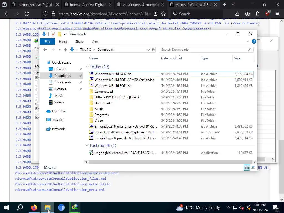Select UUbyte ISO Editor 5.1.3 [FileCR] folder
Image resolution: width=284 pixels, height=213 pixels.
[171, 97]
